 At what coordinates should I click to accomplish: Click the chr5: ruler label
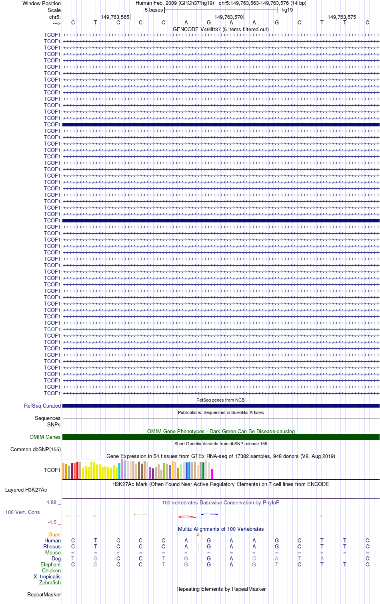coord(55,17)
